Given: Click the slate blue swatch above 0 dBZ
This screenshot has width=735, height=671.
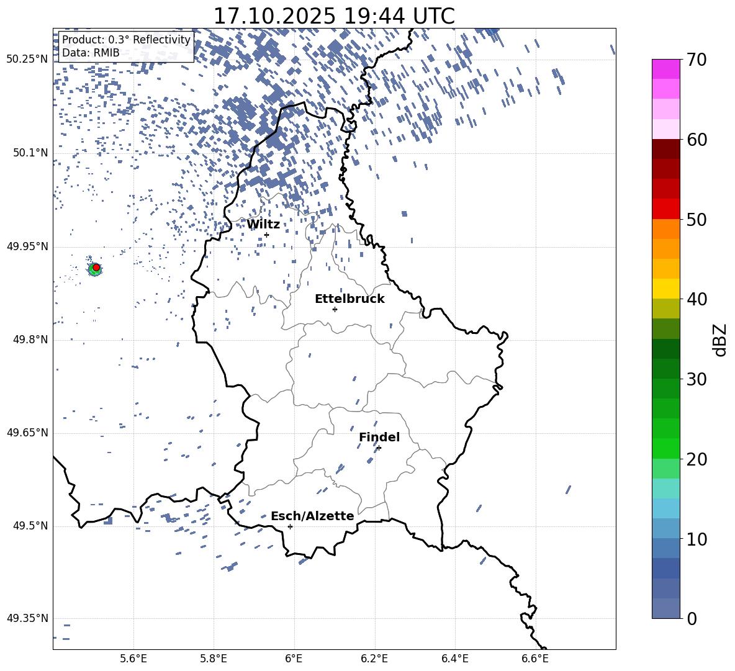Looking at the screenshot, I should tap(665, 608).
